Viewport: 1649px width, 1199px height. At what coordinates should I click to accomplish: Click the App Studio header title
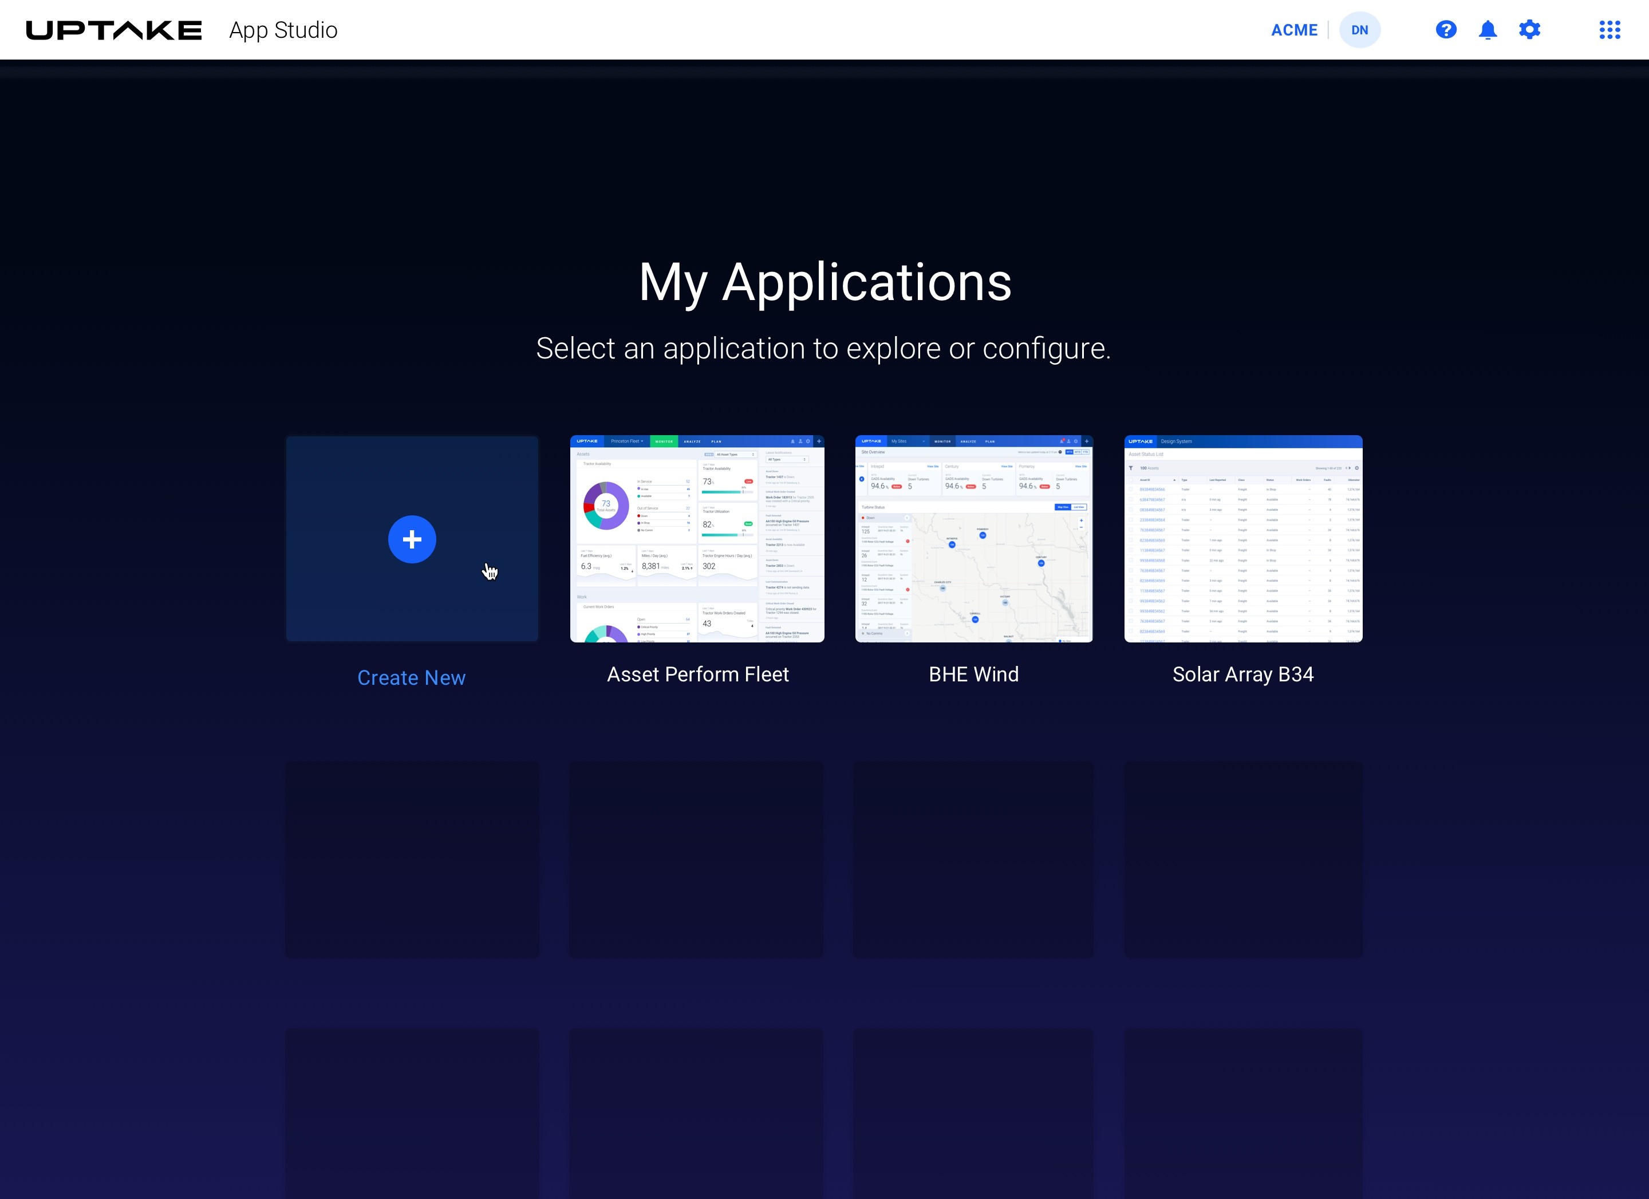283,30
